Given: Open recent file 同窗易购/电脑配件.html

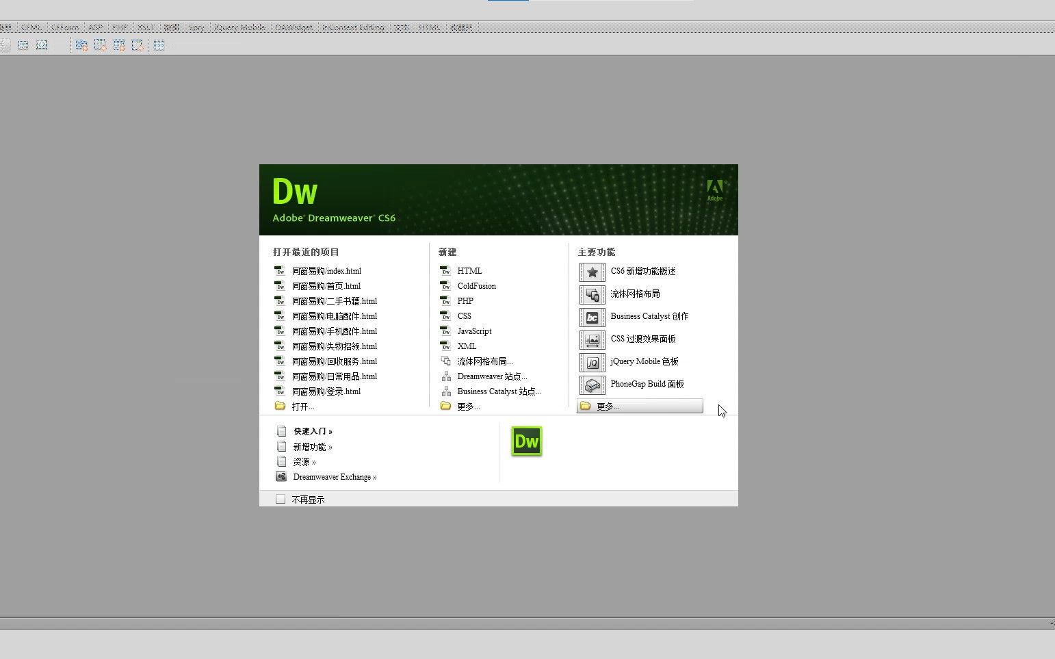Looking at the screenshot, I should 335,316.
